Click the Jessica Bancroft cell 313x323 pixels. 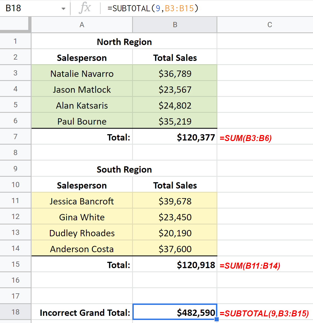(x=82, y=201)
